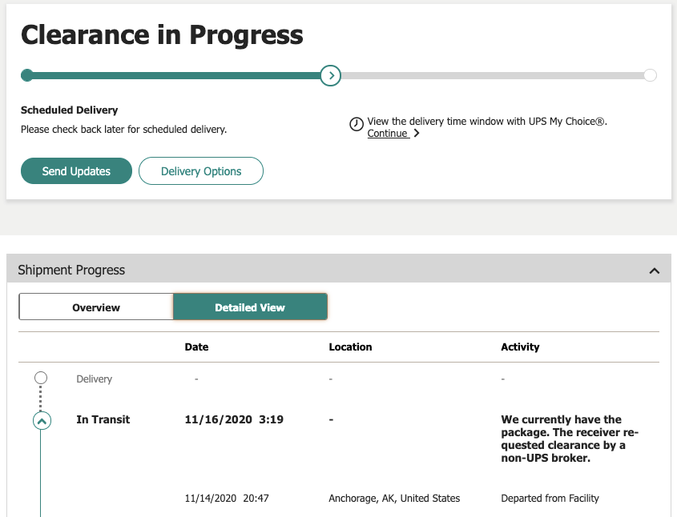
Task: Click the 11/16/2020 3:19 date entry
Action: [x=234, y=419]
